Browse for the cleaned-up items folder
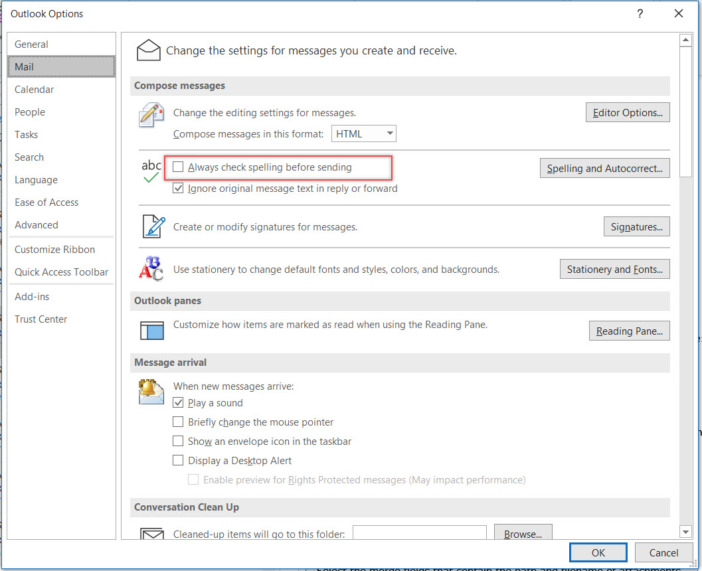This screenshot has width=702, height=571. (523, 532)
